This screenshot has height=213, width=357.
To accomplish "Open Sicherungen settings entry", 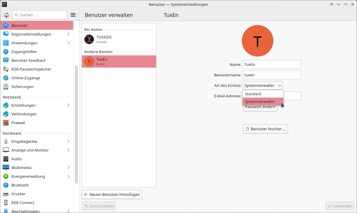I will point(37,87).
